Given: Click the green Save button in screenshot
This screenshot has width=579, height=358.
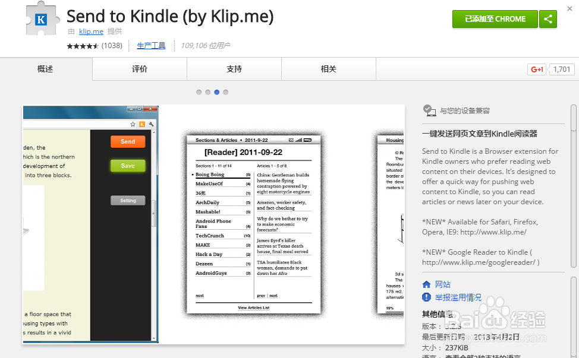Looking at the screenshot, I should coord(128,166).
